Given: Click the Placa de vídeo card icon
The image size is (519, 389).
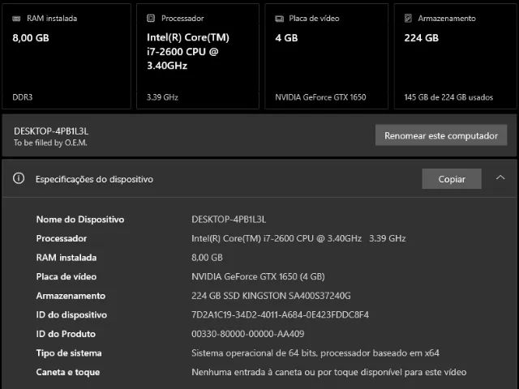Looking at the screenshot, I should pos(279,19).
